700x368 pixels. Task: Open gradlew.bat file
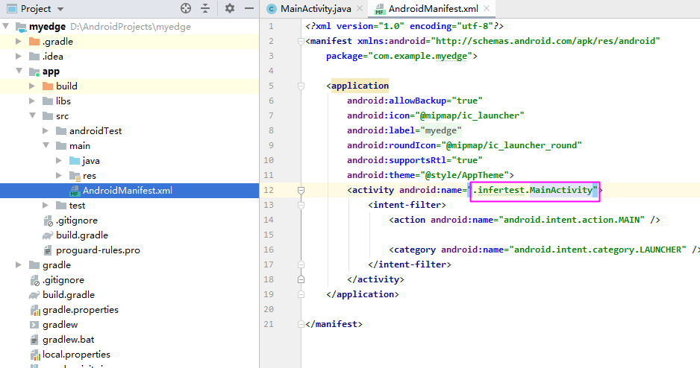pyautogui.click(x=69, y=340)
